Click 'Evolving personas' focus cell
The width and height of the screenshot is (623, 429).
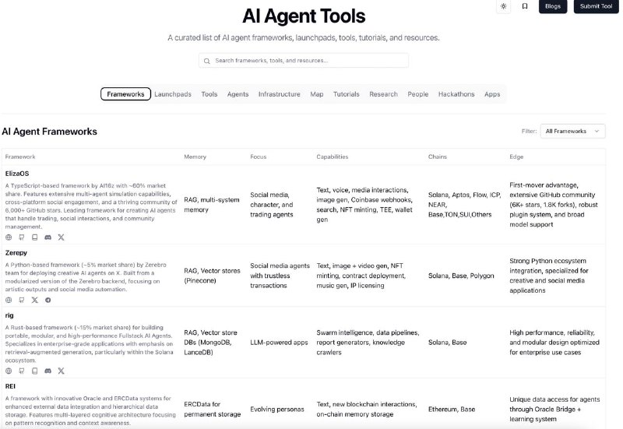tap(277, 409)
